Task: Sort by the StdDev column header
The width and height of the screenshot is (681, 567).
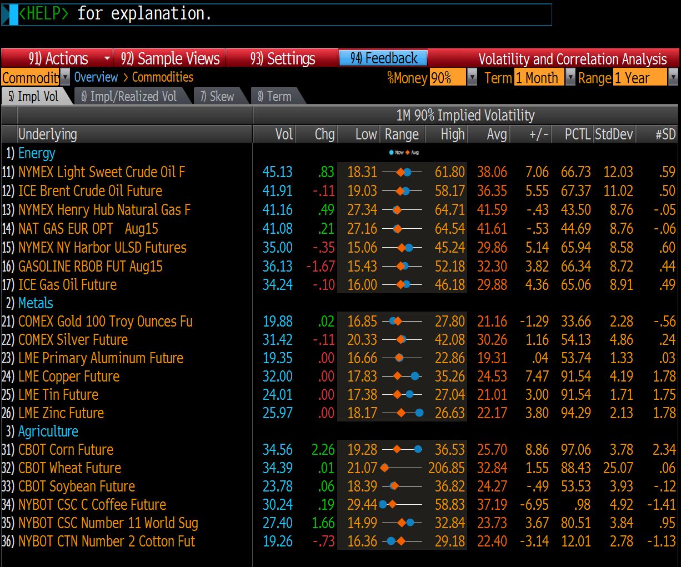Action: click(614, 134)
